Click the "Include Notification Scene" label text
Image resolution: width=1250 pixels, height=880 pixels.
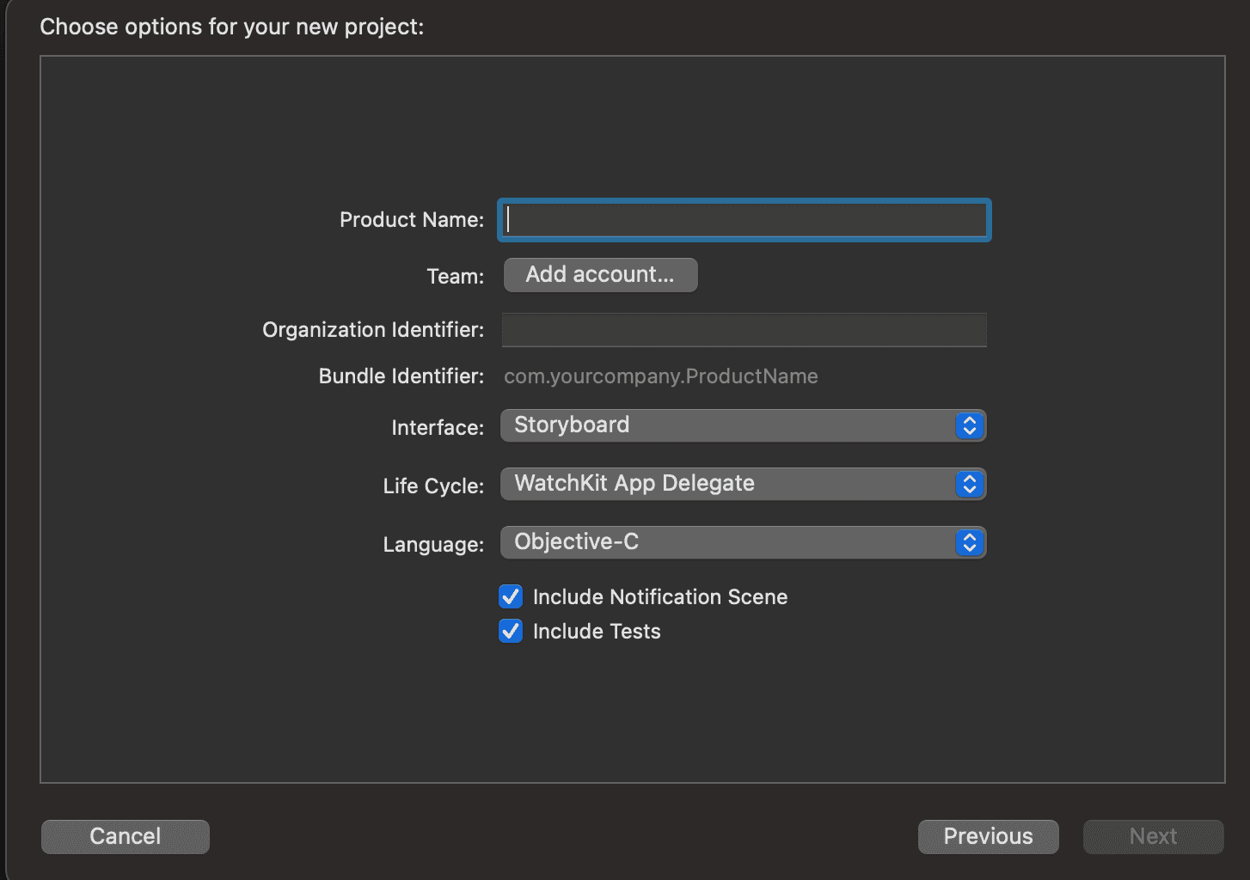tap(659, 596)
